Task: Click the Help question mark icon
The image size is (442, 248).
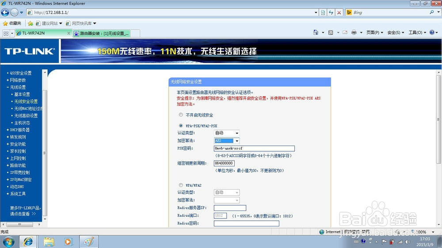Action: [432, 32]
